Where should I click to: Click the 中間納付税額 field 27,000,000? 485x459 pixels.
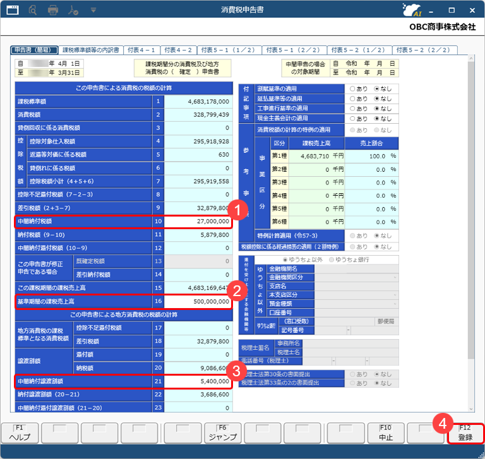pos(198,222)
